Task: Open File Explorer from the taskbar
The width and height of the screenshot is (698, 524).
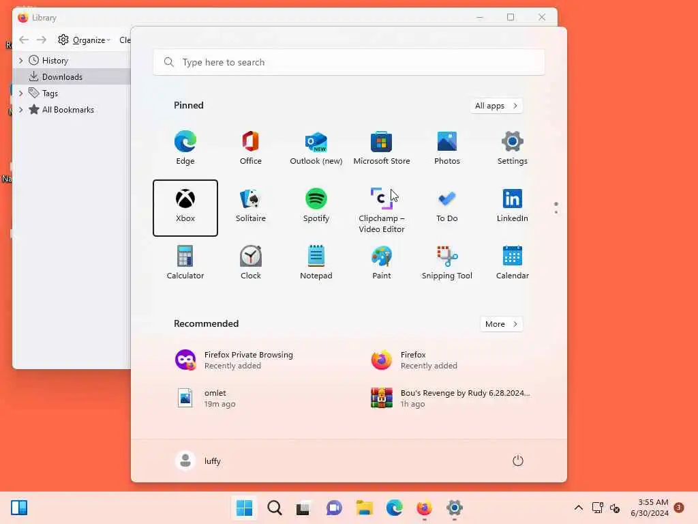Action: pos(364,508)
